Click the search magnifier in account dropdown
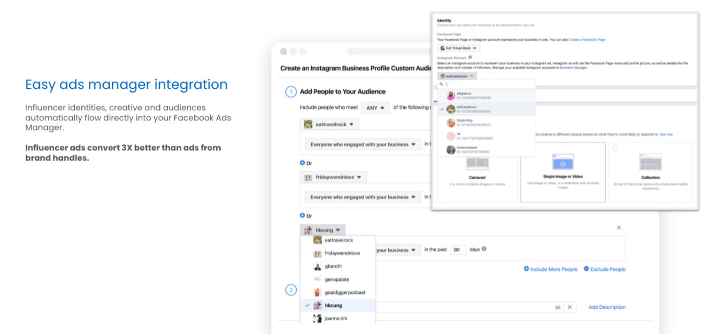708x334 pixels. (x=441, y=84)
